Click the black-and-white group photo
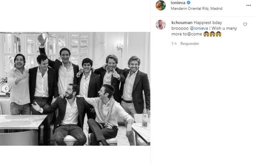The image size is (255, 165). tap(75, 89)
